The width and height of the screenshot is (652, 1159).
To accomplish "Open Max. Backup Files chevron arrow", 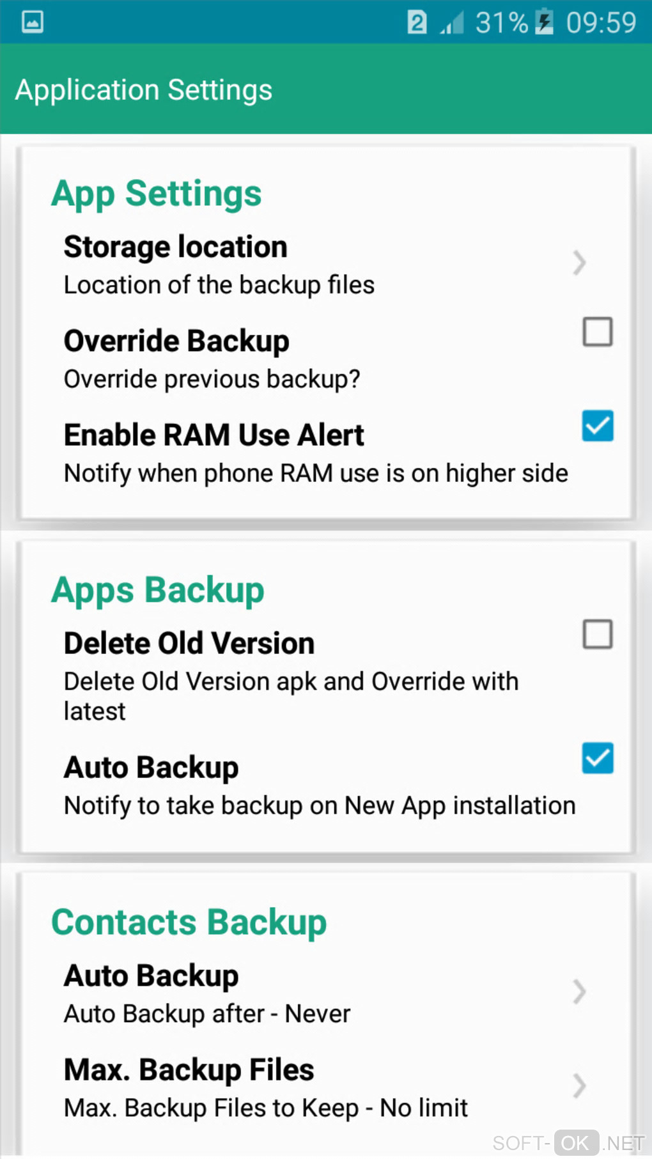I will [x=579, y=1085].
